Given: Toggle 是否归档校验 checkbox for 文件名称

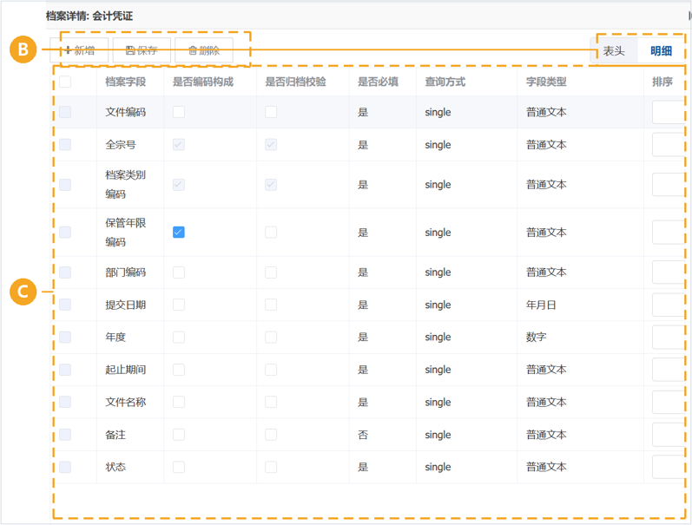Looking at the screenshot, I should (x=271, y=402).
